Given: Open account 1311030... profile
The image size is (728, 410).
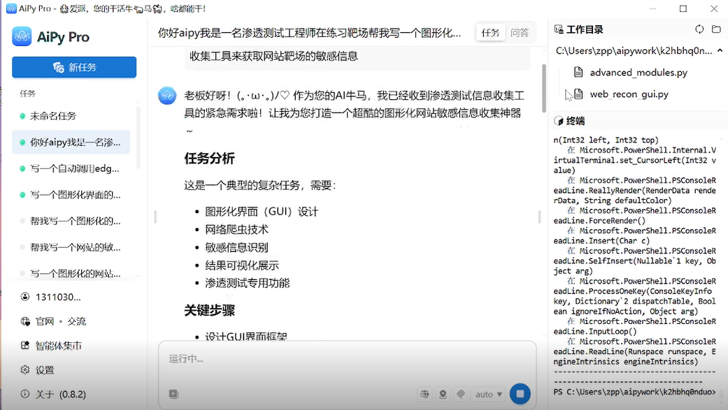Looking at the screenshot, I should click(58, 298).
